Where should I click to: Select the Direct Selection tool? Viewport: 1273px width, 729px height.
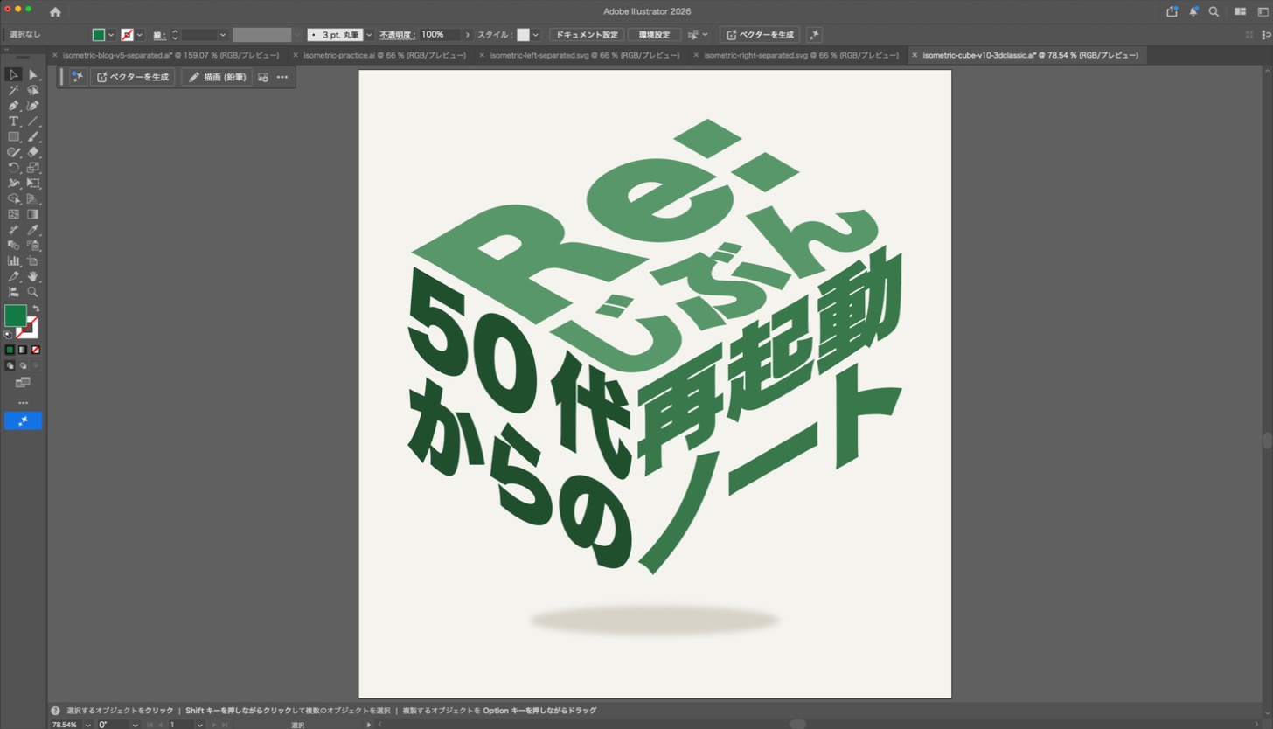click(x=33, y=74)
